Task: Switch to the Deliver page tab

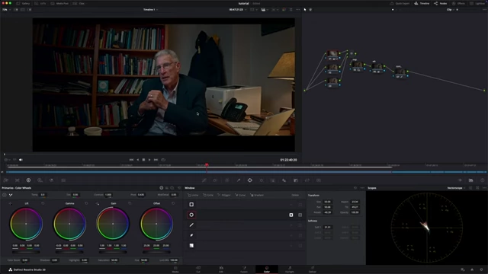Action: pyautogui.click(x=313, y=269)
